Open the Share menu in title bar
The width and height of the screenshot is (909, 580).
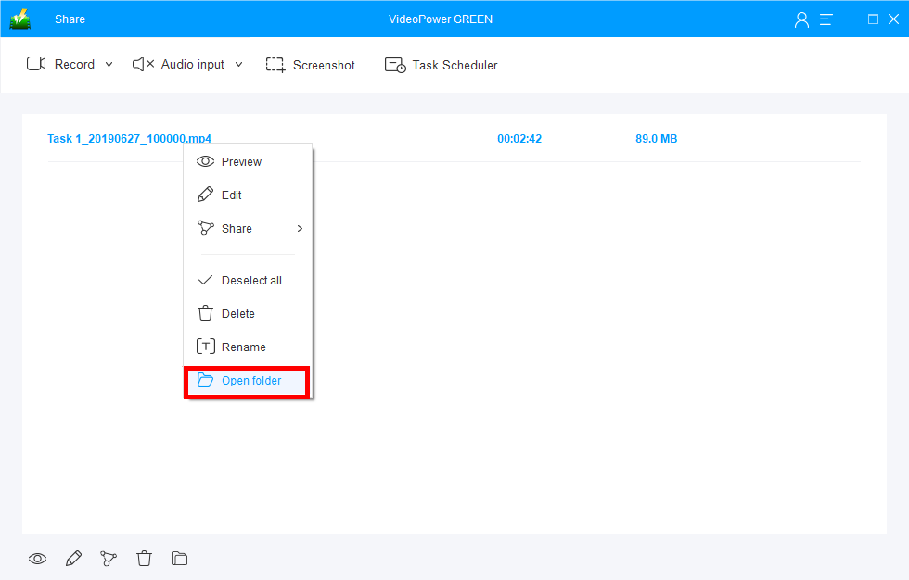click(x=70, y=19)
